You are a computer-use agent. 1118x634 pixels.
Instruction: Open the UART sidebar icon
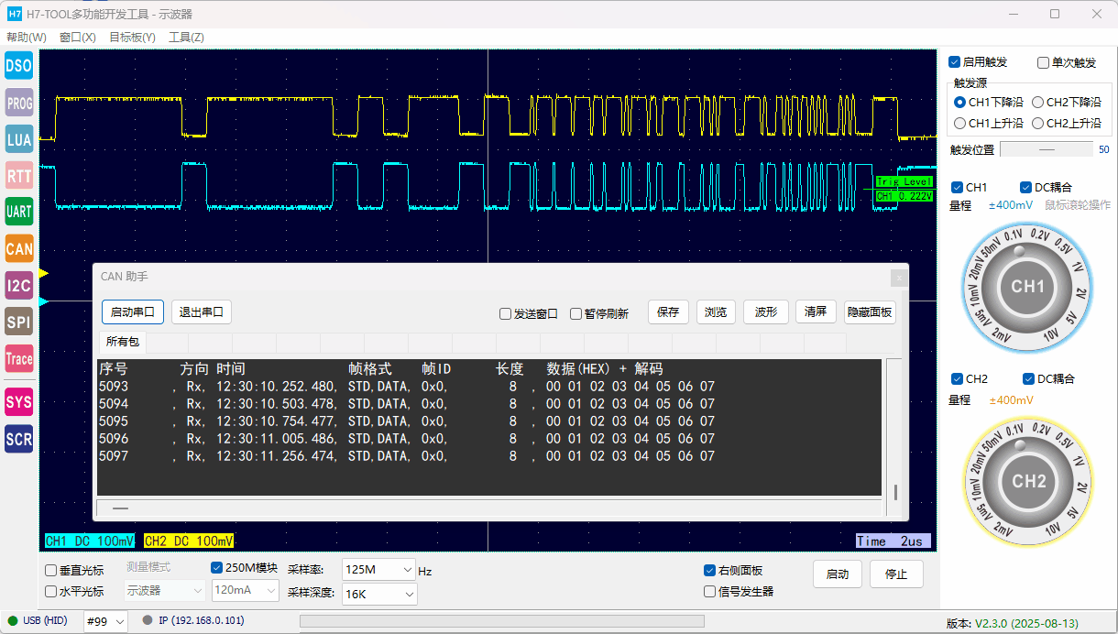coord(19,212)
